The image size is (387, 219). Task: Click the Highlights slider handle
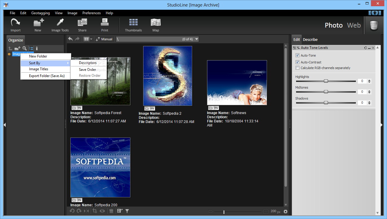coord(326,81)
